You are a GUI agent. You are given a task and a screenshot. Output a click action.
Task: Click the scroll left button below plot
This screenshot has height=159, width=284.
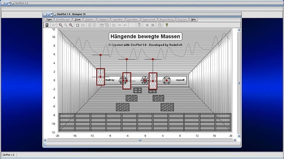pos(45,140)
